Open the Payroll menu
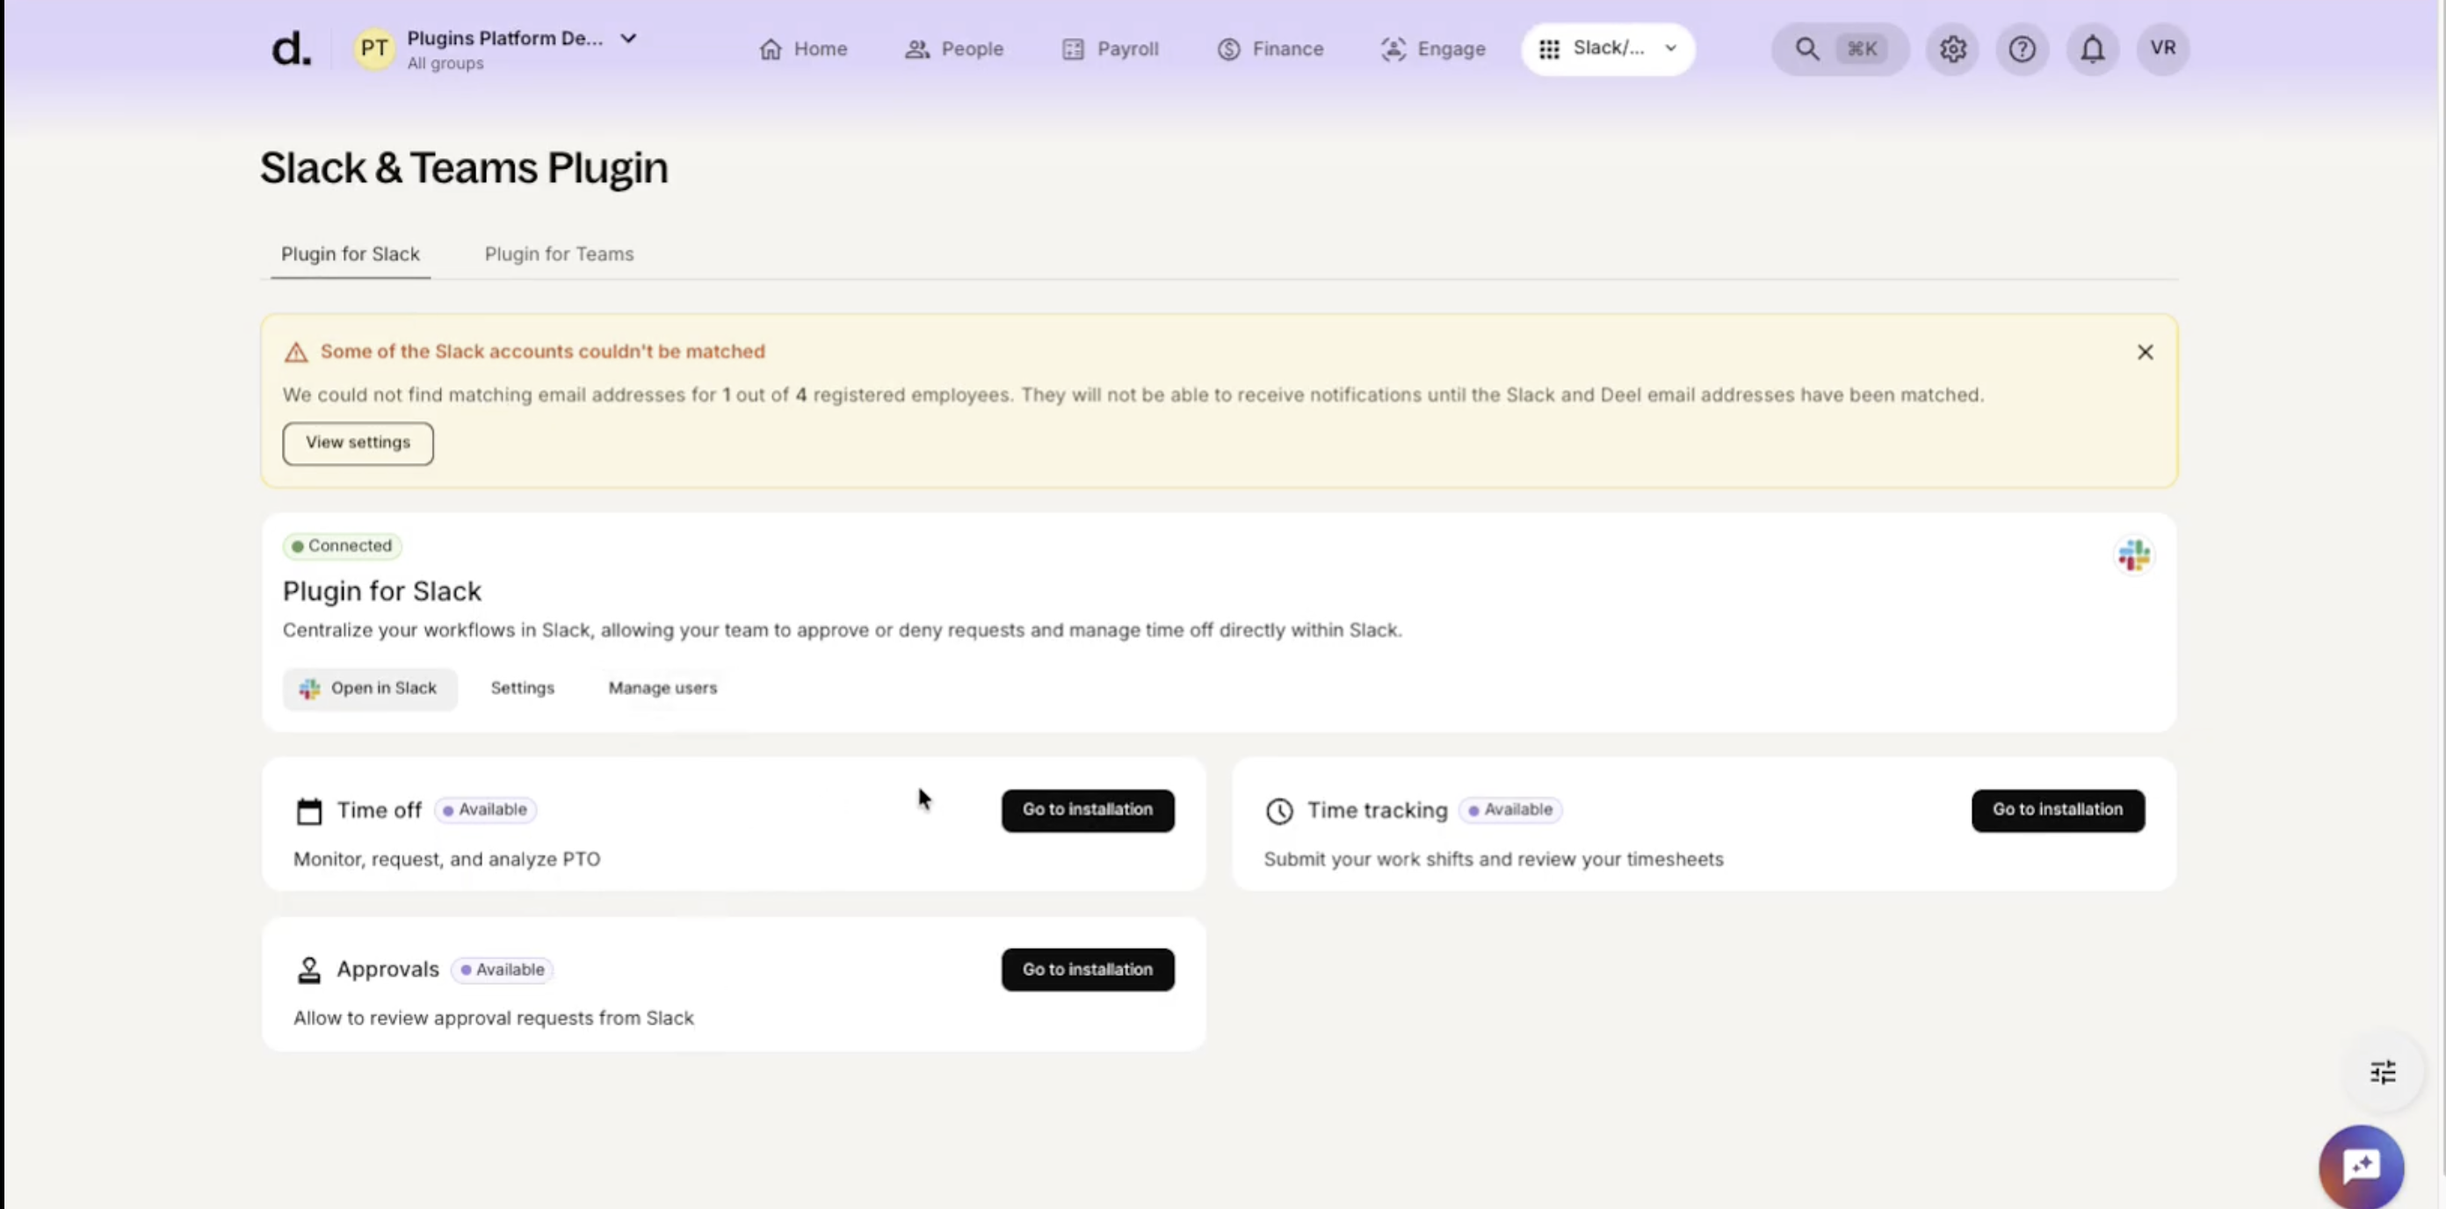The image size is (2446, 1209). click(x=1109, y=48)
